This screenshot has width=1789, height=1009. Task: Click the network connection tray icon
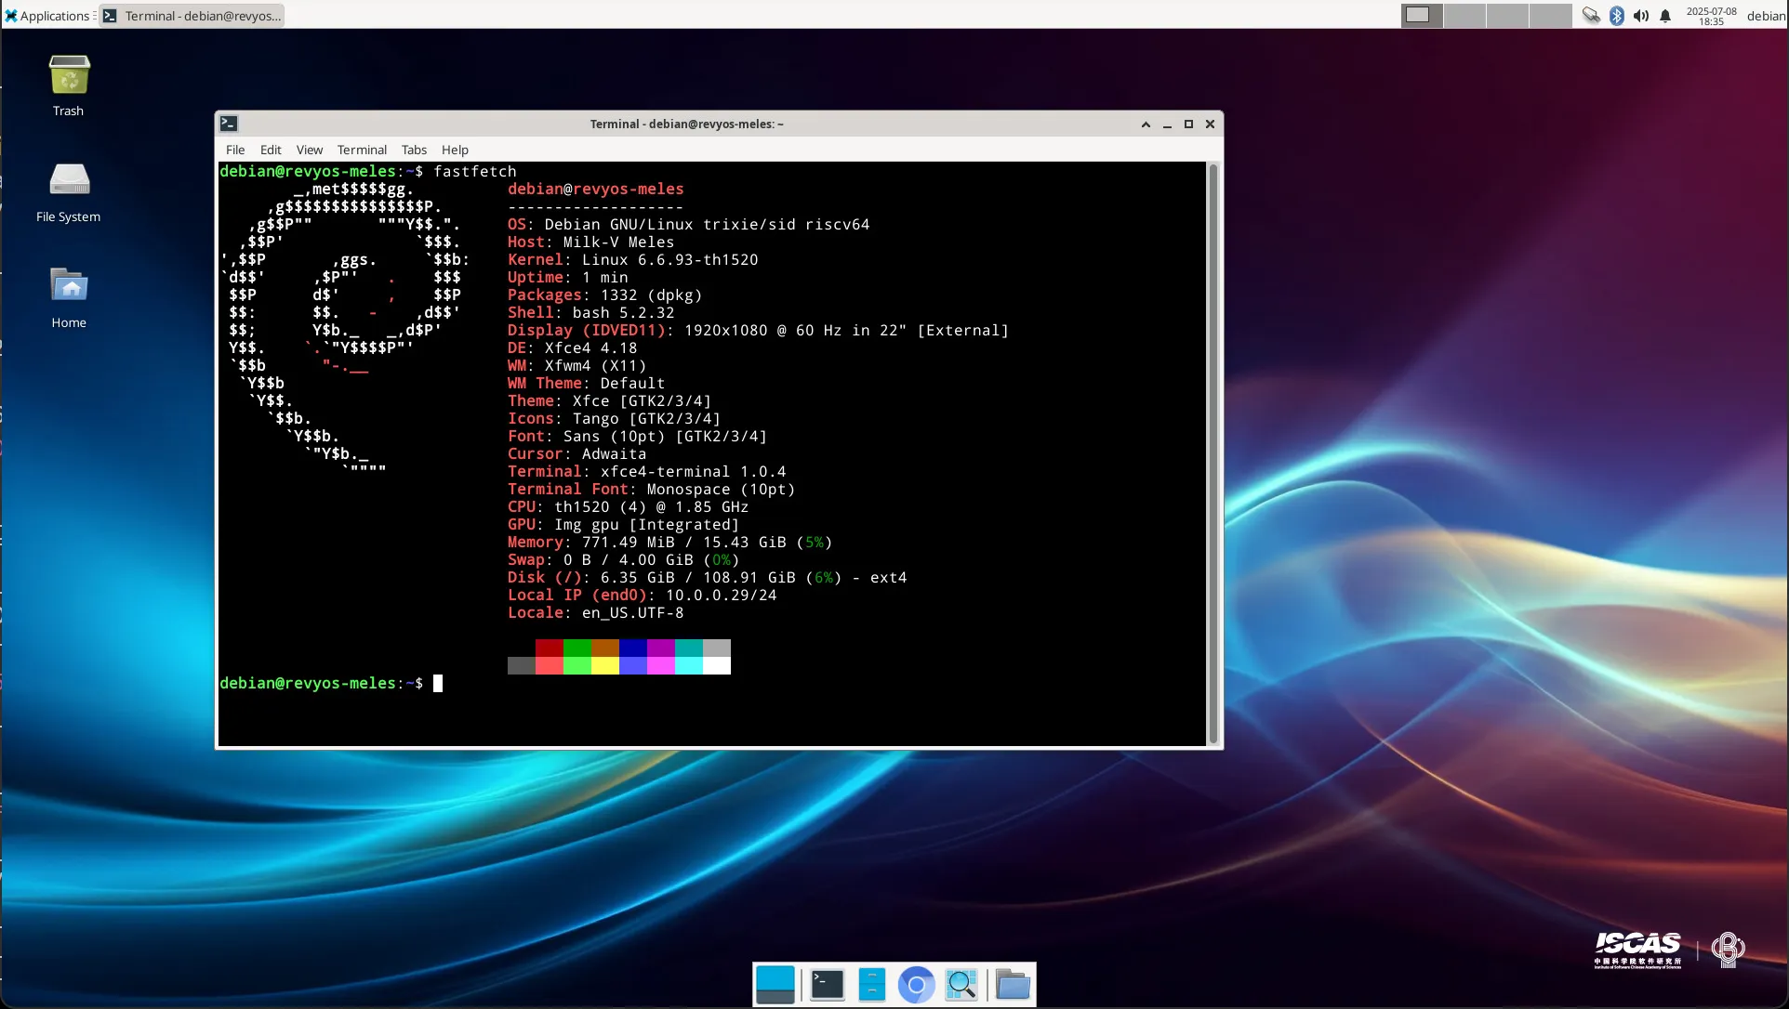coord(1591,16)
